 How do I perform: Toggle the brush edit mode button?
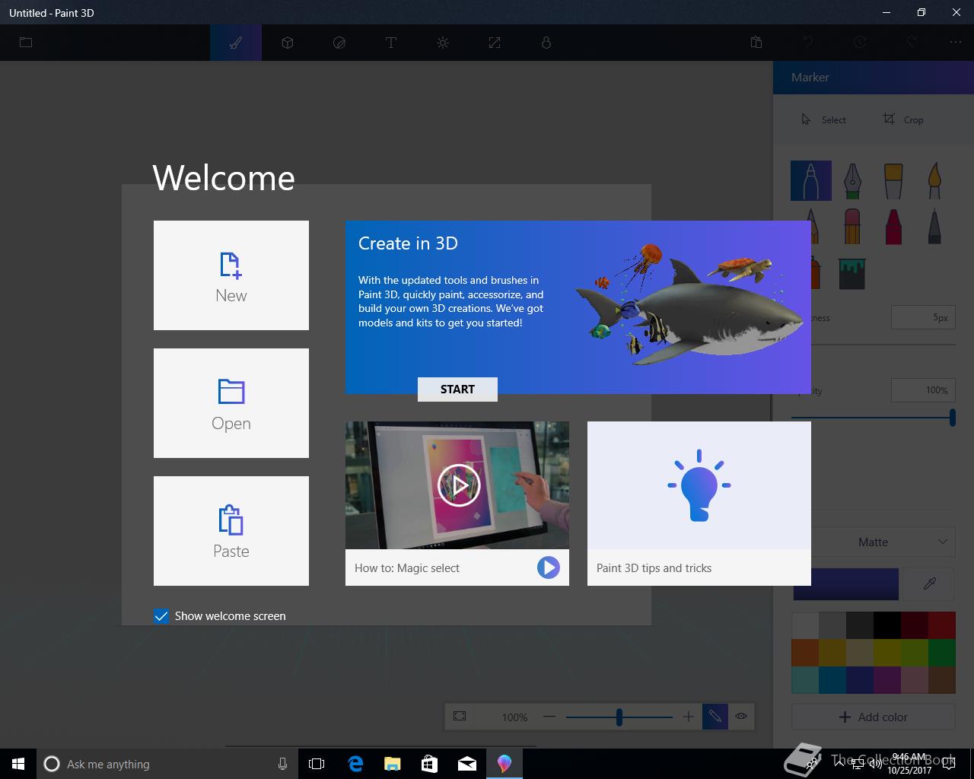click(715, 716)
